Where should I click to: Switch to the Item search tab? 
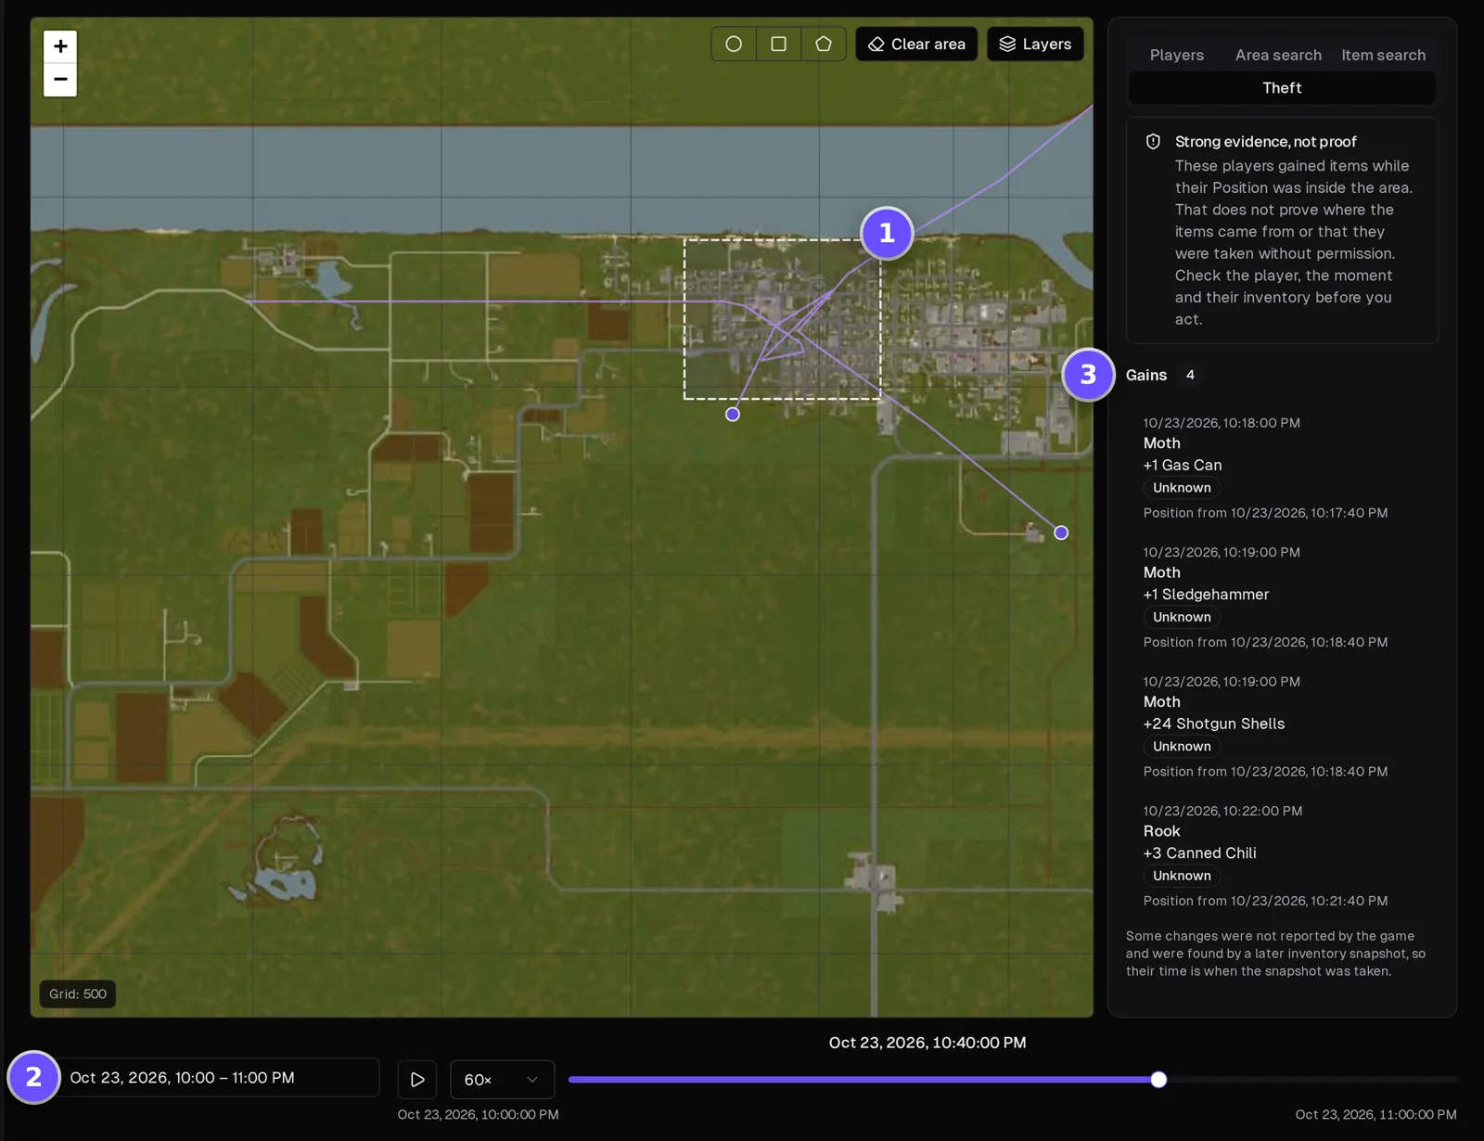click(x=1383, y=55)
